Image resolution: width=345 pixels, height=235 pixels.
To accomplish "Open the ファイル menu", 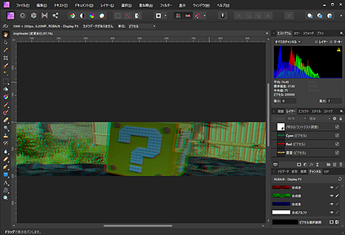I will click(x=22, y=5).
